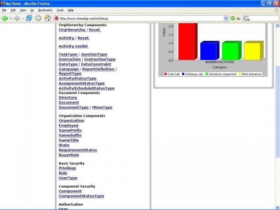The height and width of the screenshot is (210, 280).
Task: Open the Back button history dropdown arrow
Action: [10, 18]
